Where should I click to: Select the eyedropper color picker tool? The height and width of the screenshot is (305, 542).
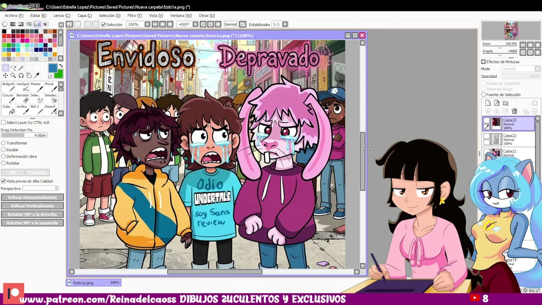[x=36, y=75]
